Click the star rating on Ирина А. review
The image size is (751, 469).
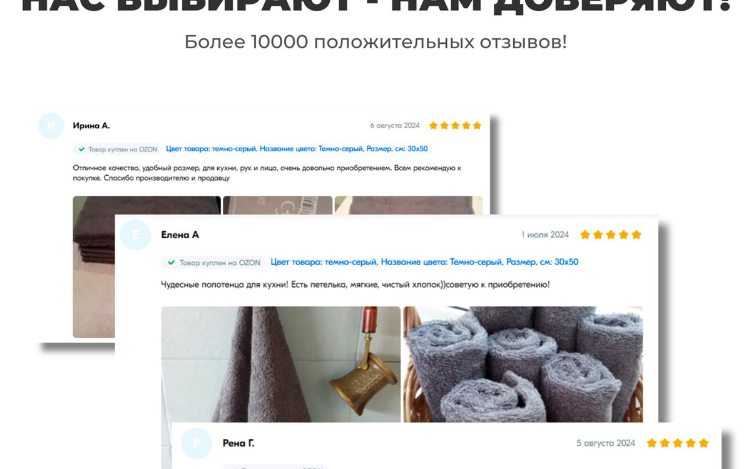(x=455, y=126)
